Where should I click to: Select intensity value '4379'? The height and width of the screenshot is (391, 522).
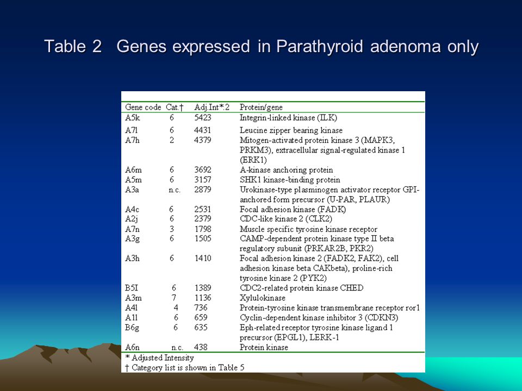(x=203, y=140)
